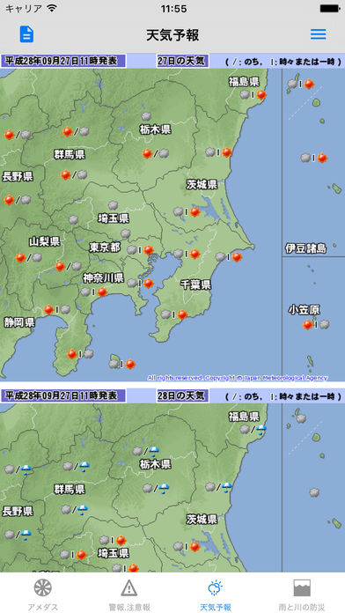
Task: Tap the sun icon above 長野県 on the 27日 map
Action: coord(9,135)
